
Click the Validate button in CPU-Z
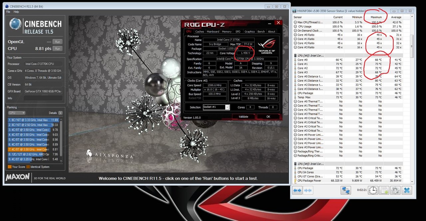coord(244,116)
